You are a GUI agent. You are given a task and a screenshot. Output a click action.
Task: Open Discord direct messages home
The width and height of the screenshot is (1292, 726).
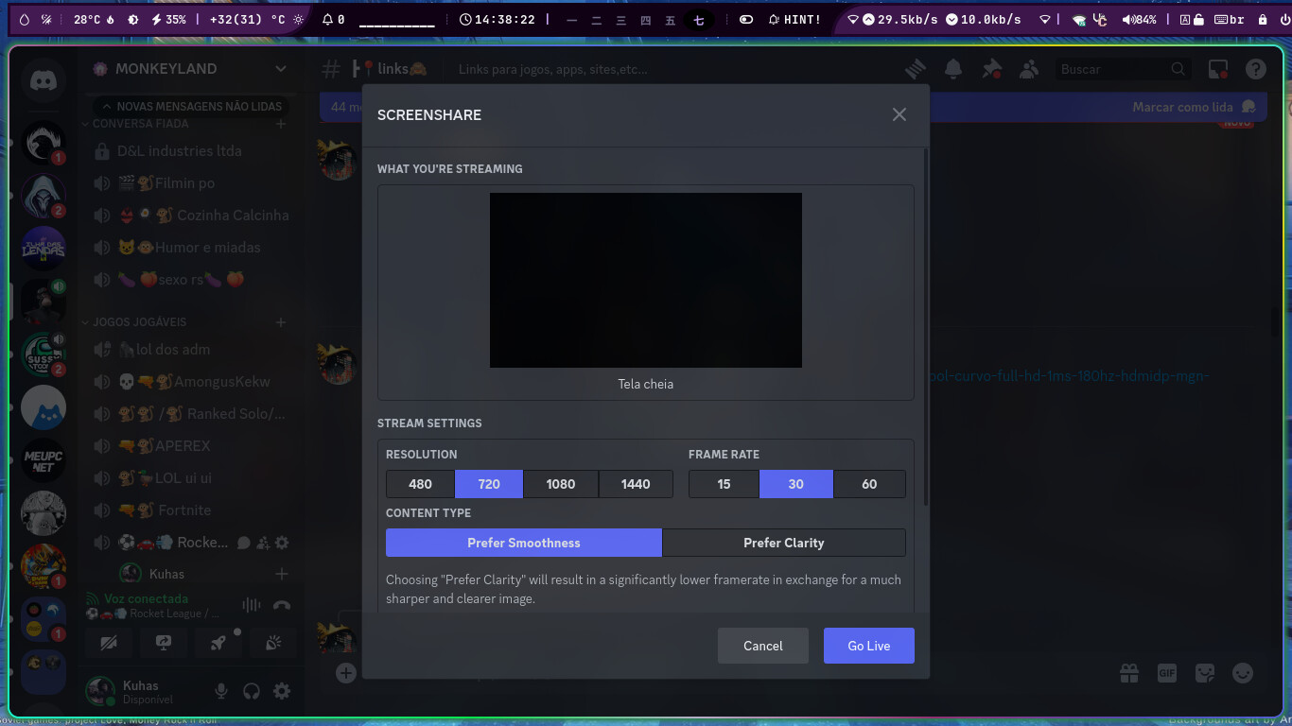pos(44,80)
